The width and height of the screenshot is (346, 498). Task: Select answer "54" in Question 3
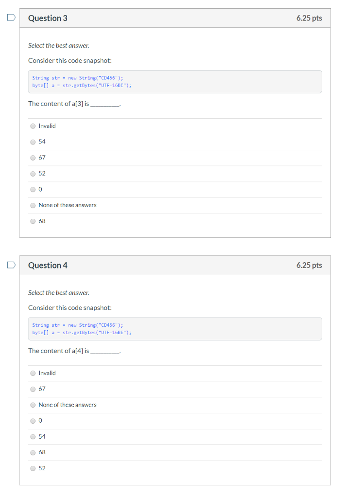coord(33,142)
